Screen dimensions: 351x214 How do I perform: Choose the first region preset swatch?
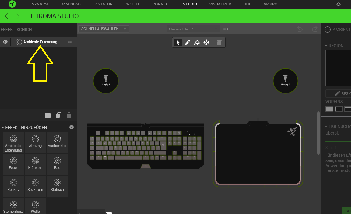click(329, 109)
